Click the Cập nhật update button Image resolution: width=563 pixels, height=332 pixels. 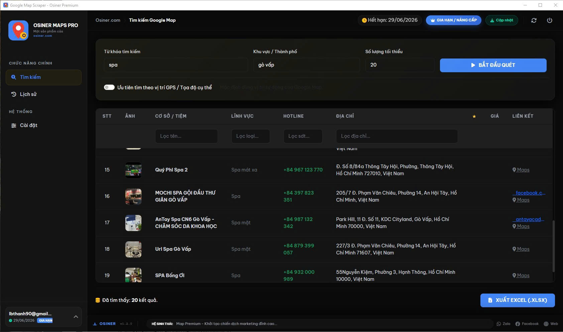click(501, 20)
